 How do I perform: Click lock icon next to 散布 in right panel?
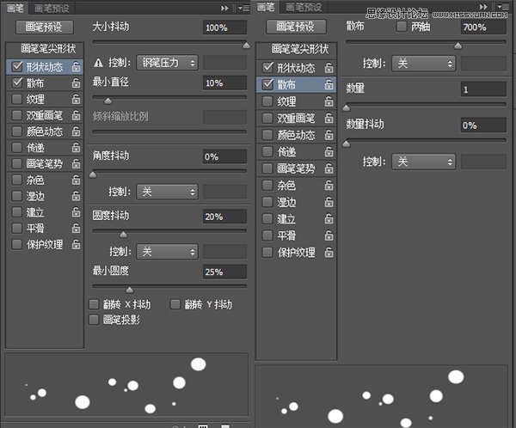coord(329,84)
